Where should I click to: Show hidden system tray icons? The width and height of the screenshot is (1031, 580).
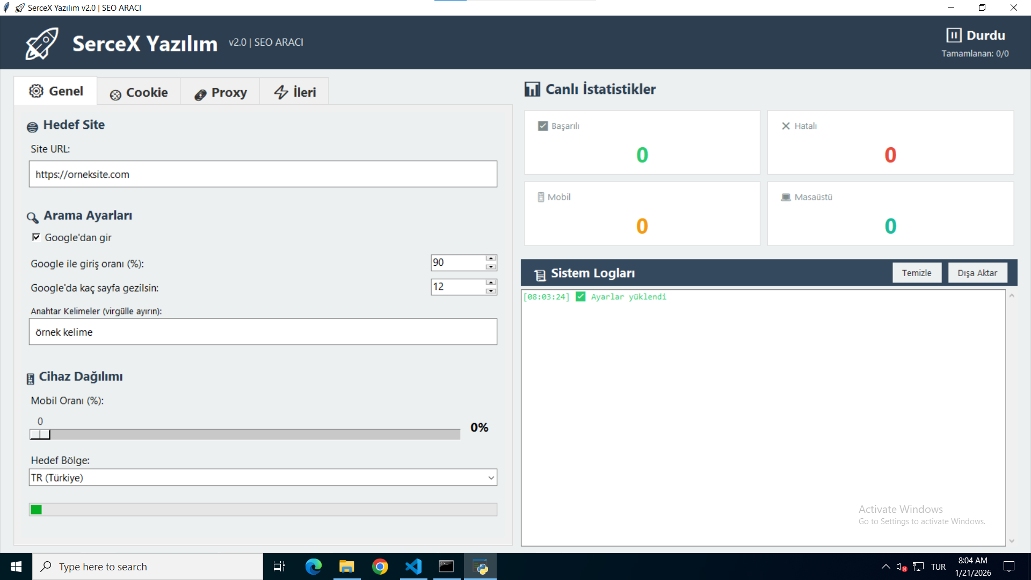click(x=886, y=567)
